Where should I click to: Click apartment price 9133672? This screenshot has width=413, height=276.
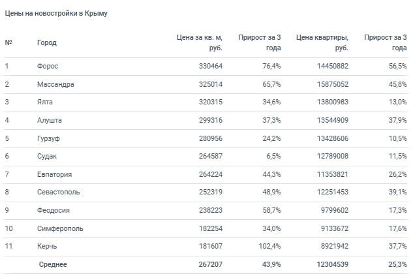(335, 228)
